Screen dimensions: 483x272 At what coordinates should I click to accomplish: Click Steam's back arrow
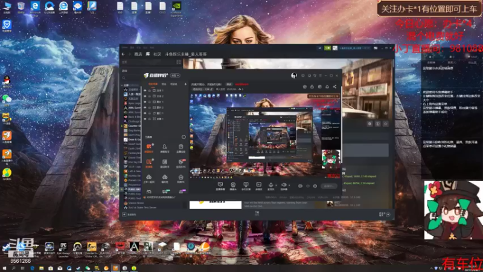123,54
